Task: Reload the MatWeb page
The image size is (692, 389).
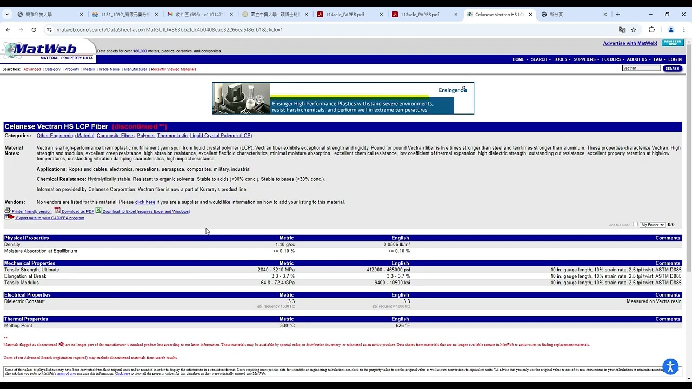Action: [x=34, y=30]
